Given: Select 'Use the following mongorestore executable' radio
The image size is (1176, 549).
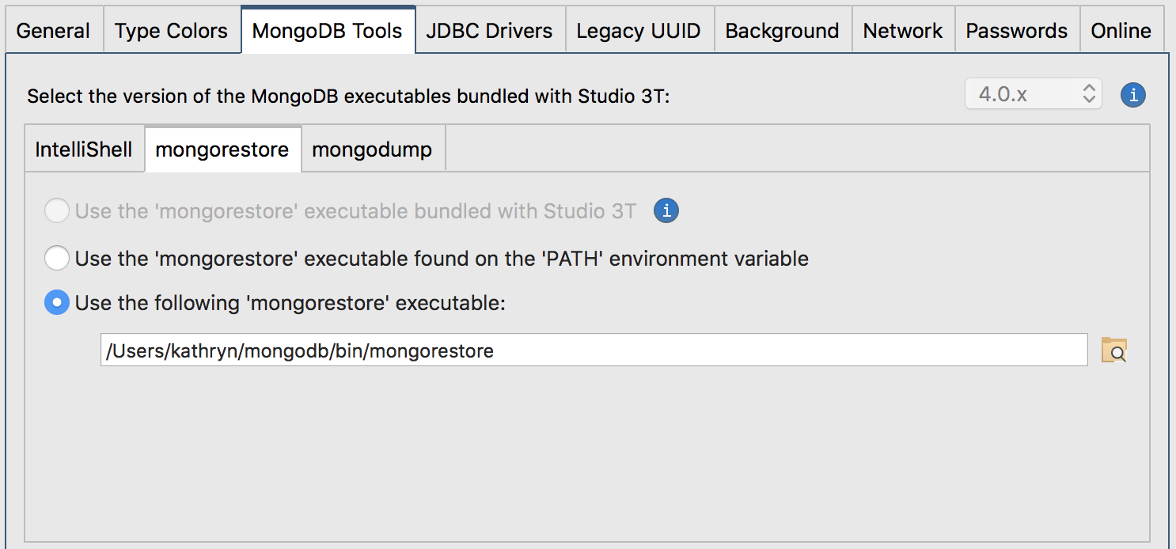Looking at the screenshot, I should pyautogui.click(x=57, y=303).
